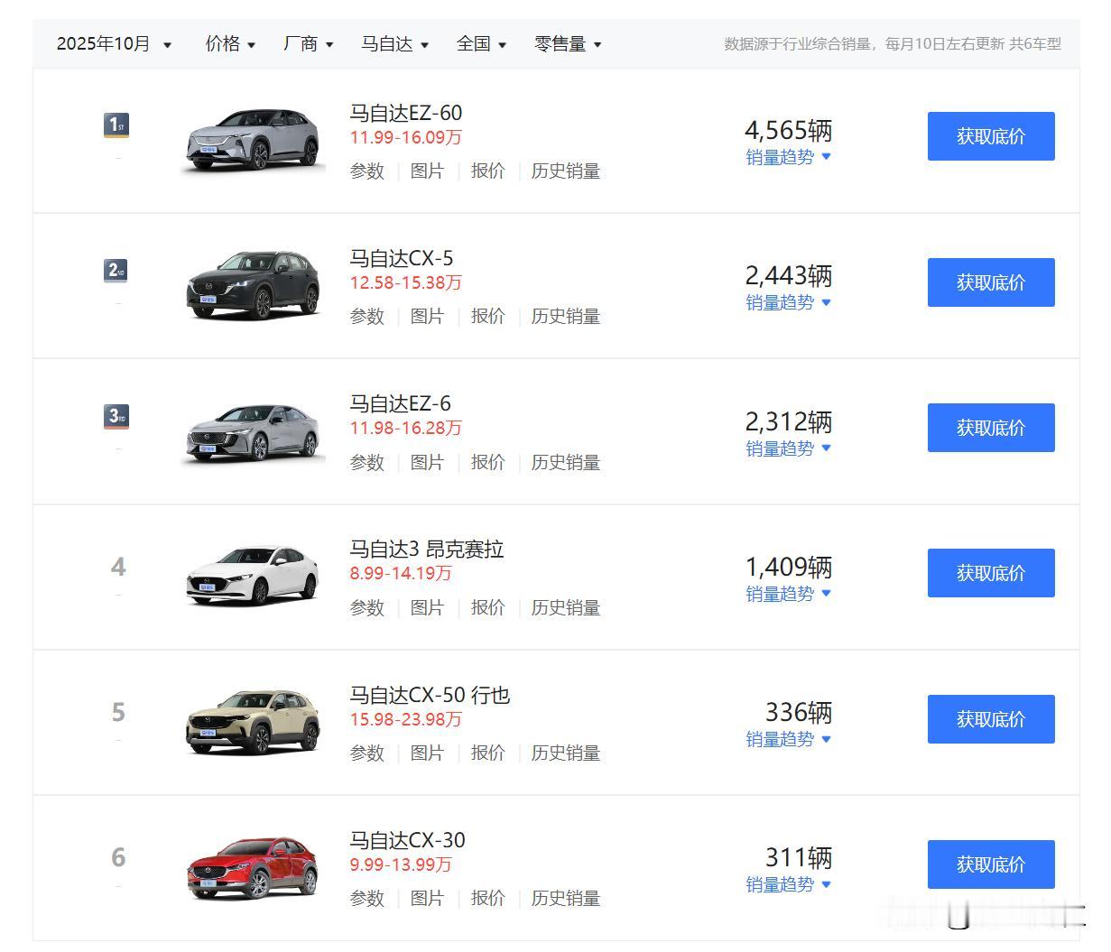1111x952 pixels.
Task: Click the 1st place rank badge
Action: click(116, 125)
